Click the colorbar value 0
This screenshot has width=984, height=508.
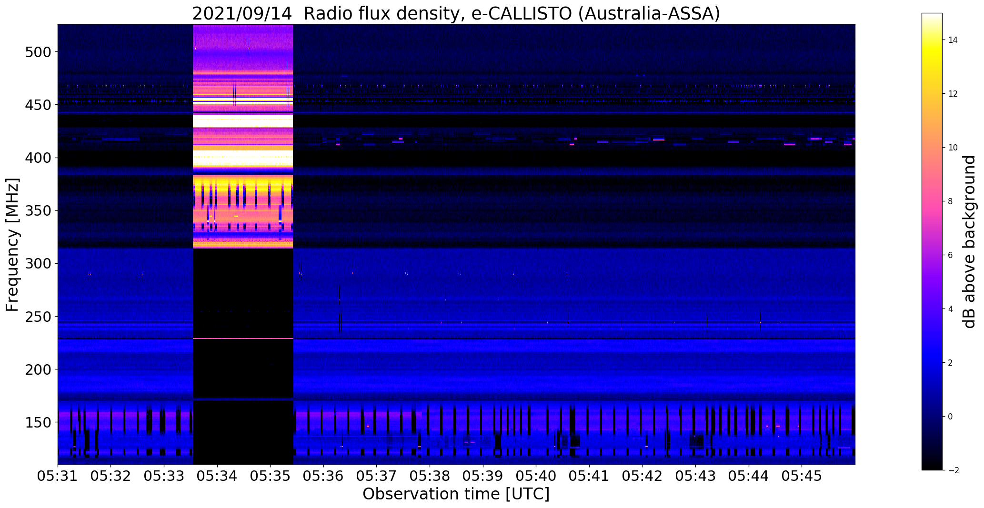coord(951,417)
